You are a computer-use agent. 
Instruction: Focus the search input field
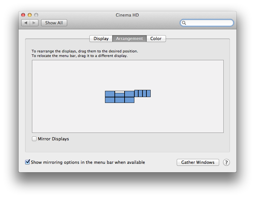click(x=207, y=23)
